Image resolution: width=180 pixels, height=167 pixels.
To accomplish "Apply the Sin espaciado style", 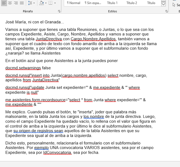I will pyautogui.click(x=92, y=3).
